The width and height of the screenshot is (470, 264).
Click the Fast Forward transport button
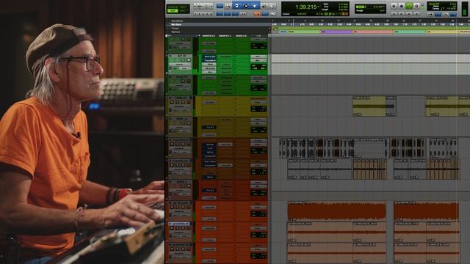(x=409, y=14)
